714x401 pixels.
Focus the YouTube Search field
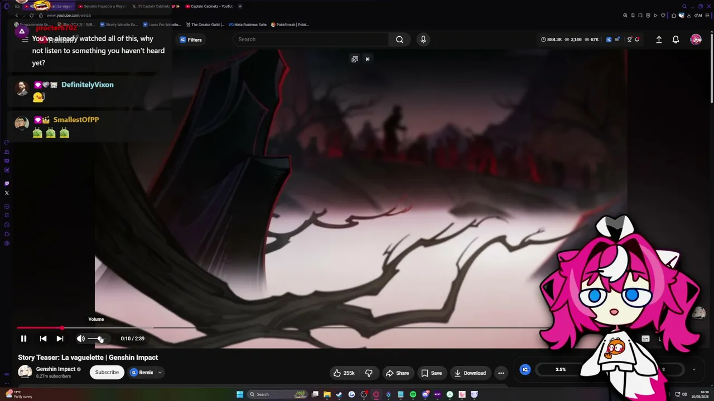coord(311,40)
